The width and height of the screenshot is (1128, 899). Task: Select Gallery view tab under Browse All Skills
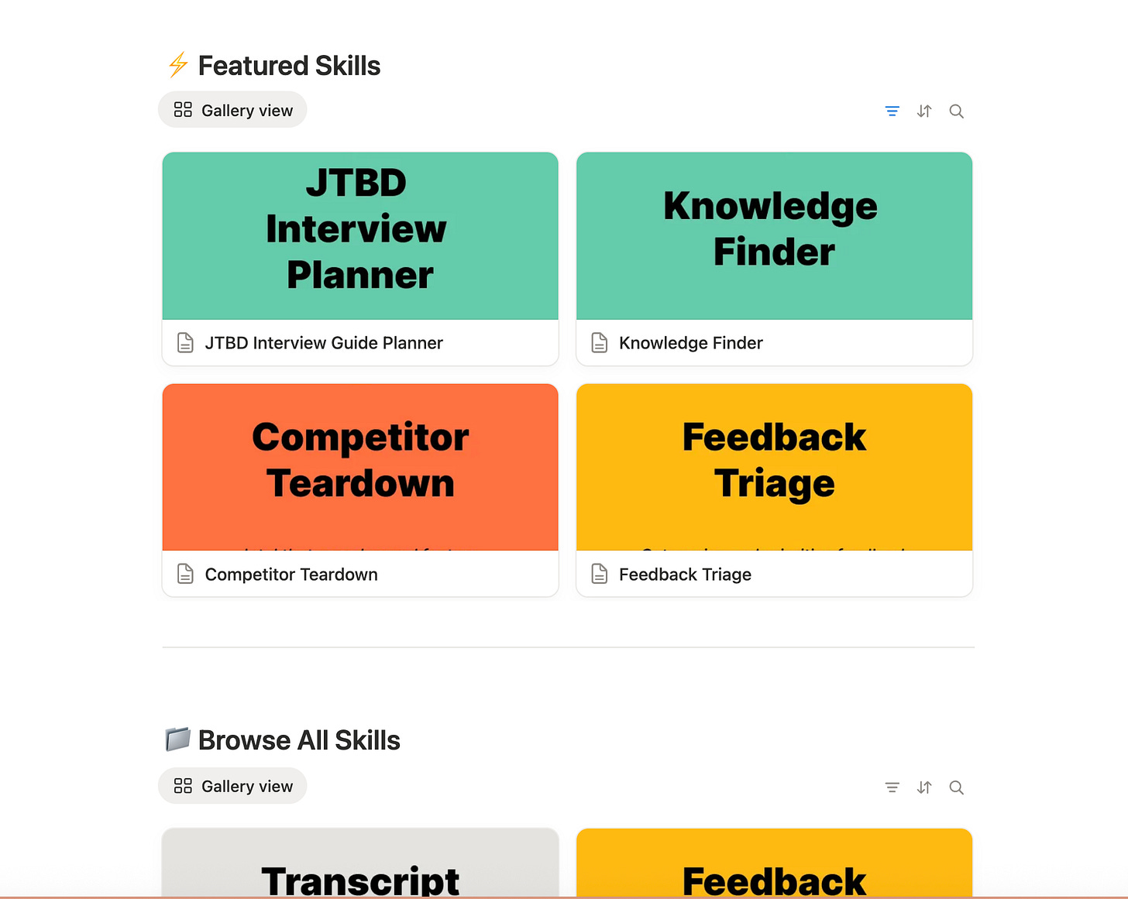[x=232, y=786]
